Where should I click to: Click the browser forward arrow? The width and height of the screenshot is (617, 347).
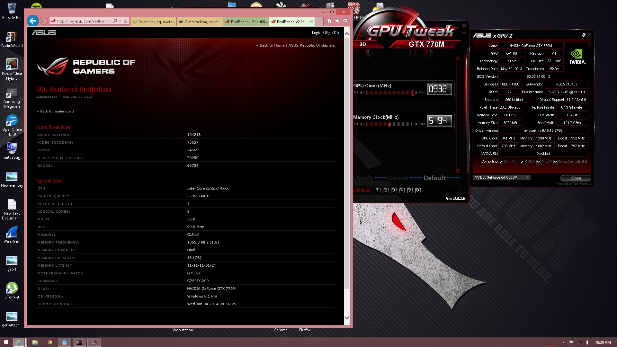[44, 21]
